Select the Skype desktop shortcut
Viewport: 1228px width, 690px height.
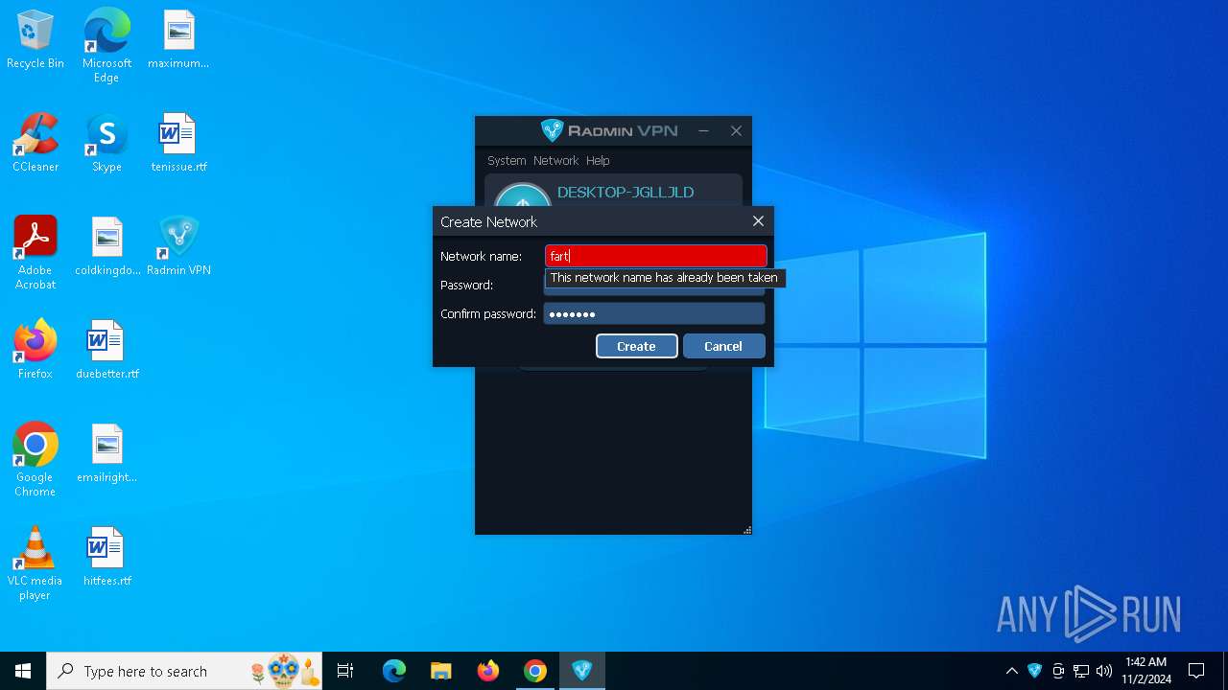pos(106,144)
